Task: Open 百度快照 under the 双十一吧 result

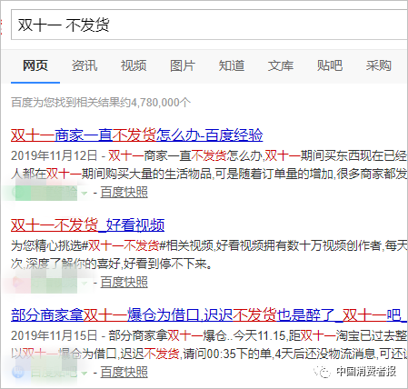Action: pyautogui.click(x=124, y=372)
